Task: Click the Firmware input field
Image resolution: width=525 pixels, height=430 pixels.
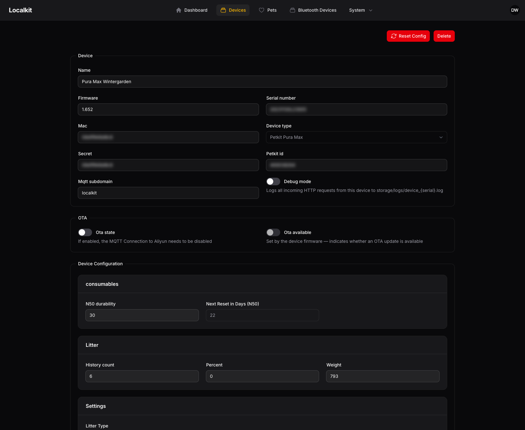Action: pos(168,109)
